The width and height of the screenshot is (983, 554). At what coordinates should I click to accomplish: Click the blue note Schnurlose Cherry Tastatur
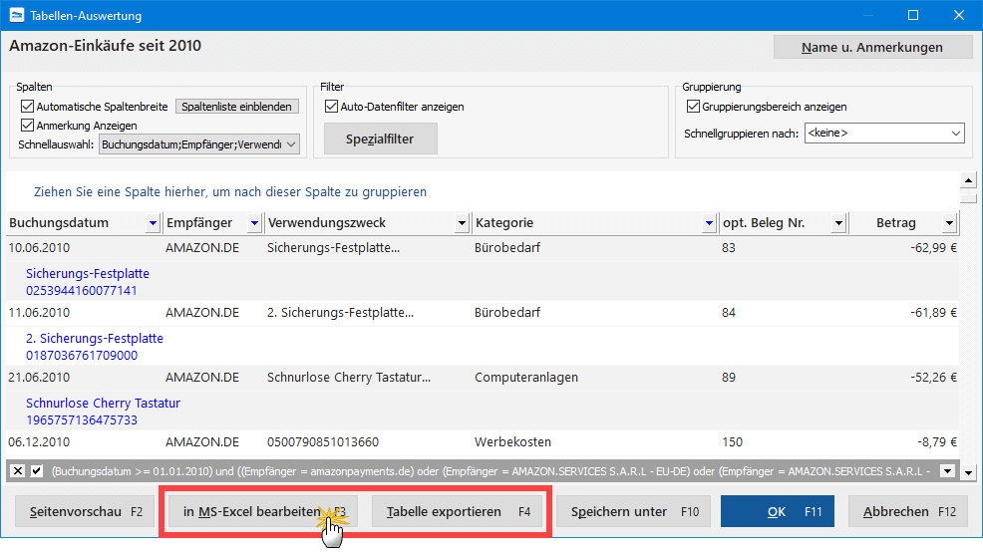(103, 403)
